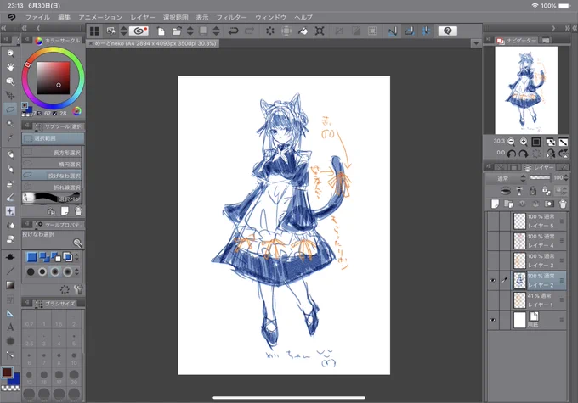Choose 長方形選択 sub tool

(x=52, y=153)
